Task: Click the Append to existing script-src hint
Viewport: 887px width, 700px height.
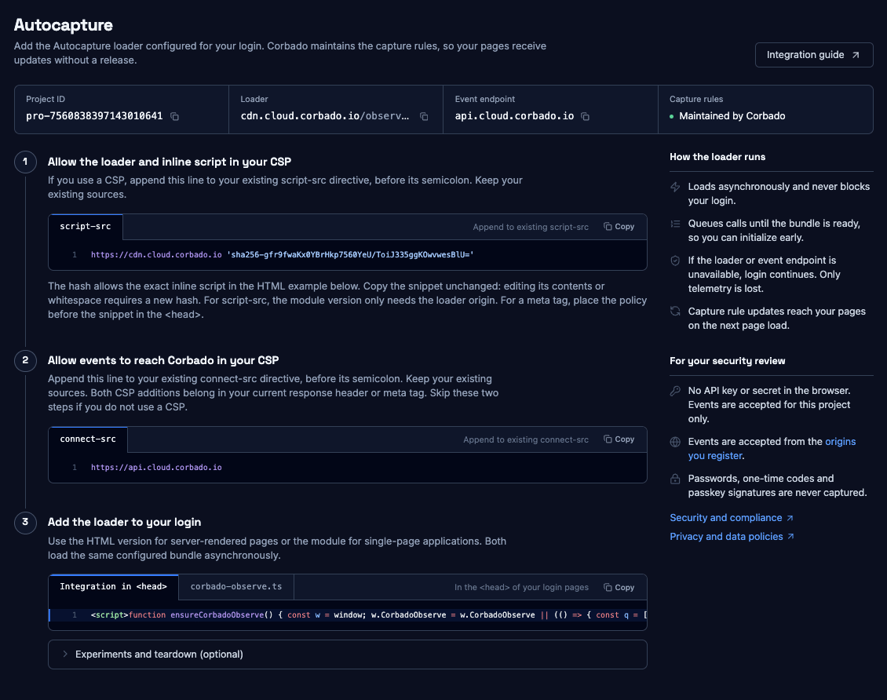Action: 531,228
